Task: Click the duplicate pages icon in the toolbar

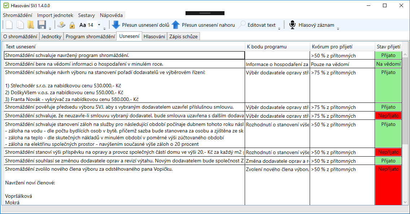Action: [20, 25]
